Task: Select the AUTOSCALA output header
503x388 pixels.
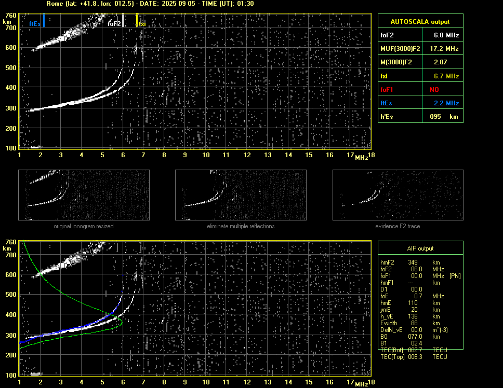Action: point(420,22)
